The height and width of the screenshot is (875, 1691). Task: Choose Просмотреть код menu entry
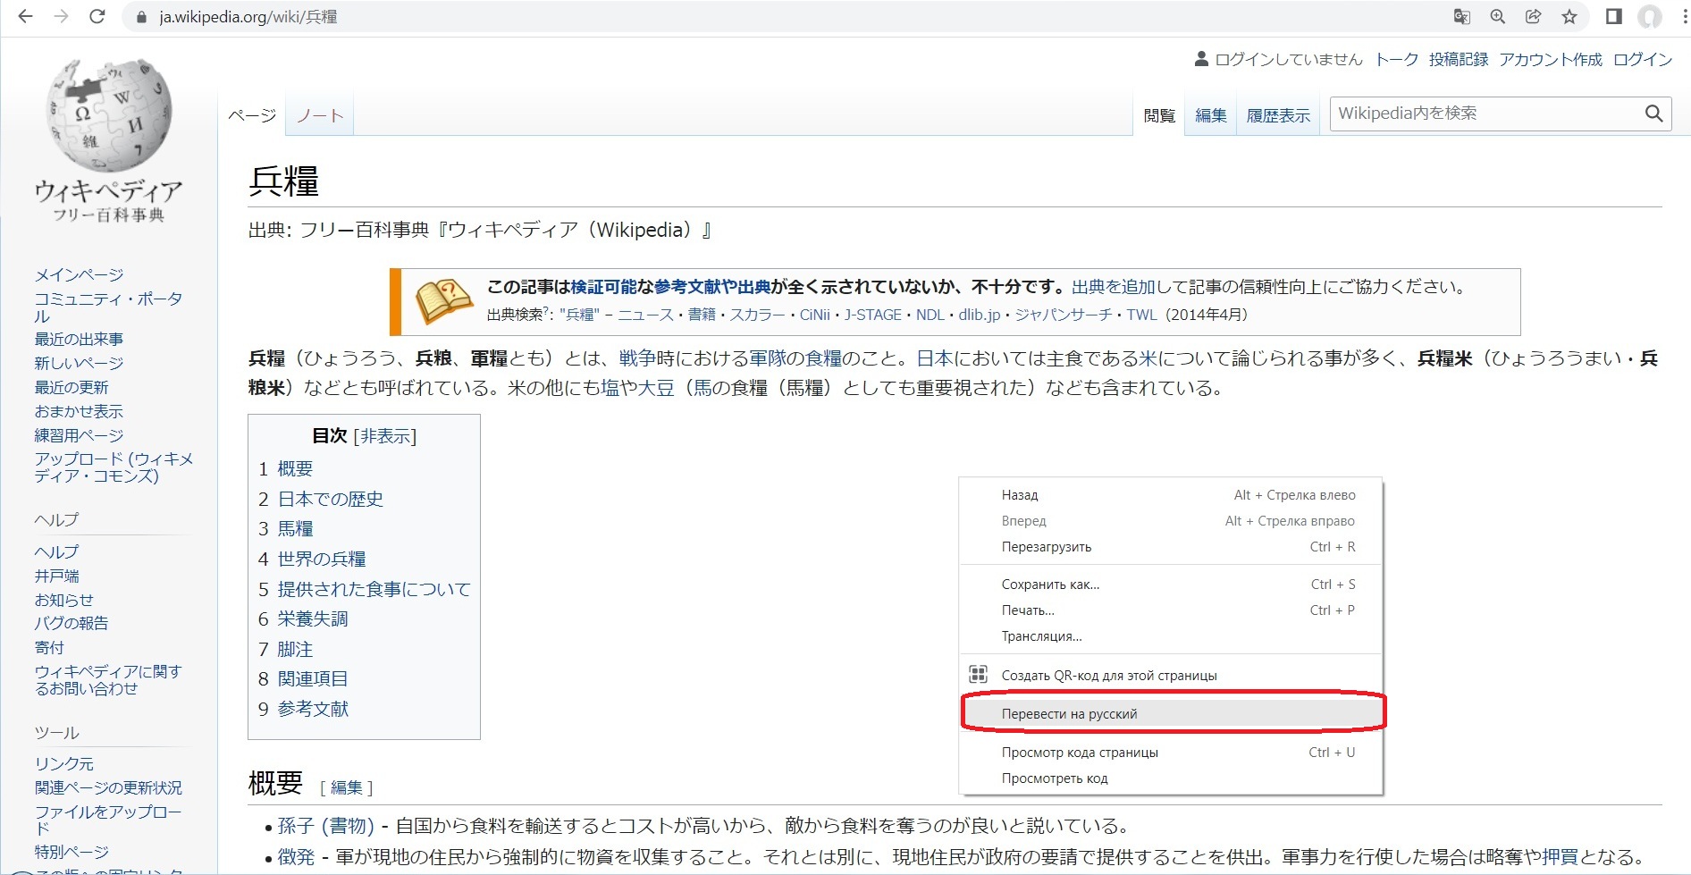tap(1171, 778)
